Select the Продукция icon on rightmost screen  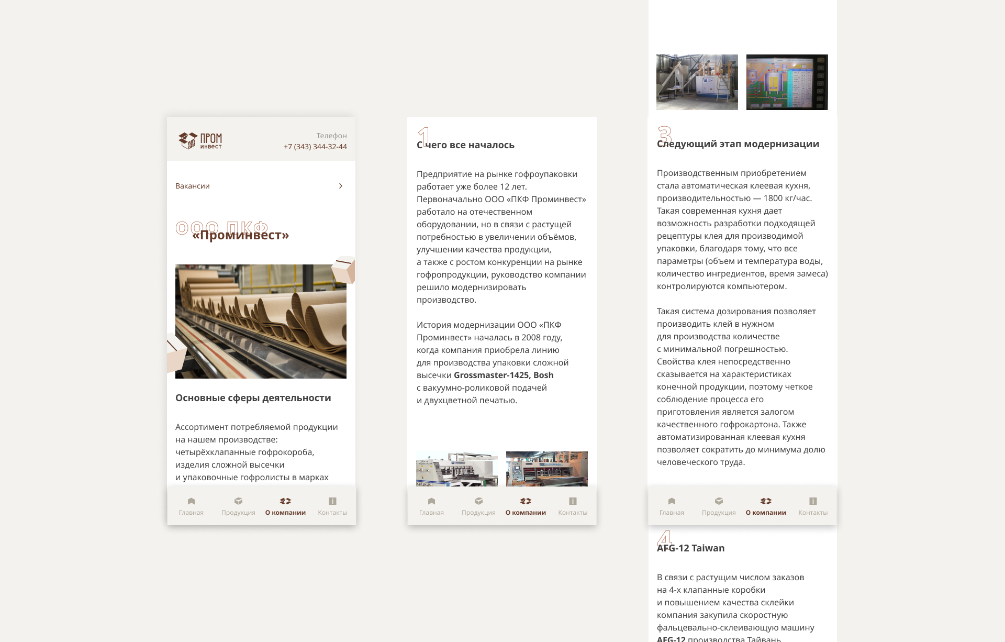click(718, 500)
